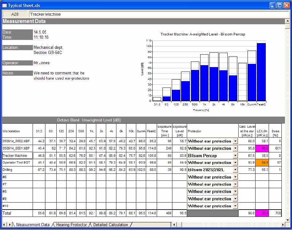
Task: Switch to the Measurement Data sheet tab
Action: coord(33,225)
